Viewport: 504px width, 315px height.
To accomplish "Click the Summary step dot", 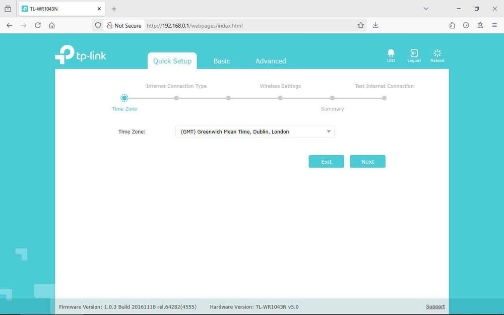I will click(332, 98).
